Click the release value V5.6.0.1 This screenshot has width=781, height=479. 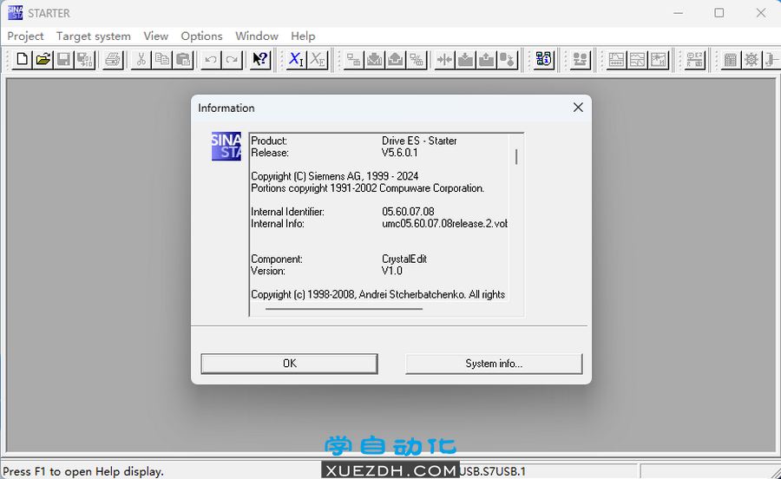click(399, 153)
